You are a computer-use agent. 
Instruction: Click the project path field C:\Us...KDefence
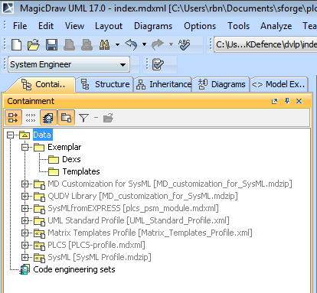click(x=266, y=44)
